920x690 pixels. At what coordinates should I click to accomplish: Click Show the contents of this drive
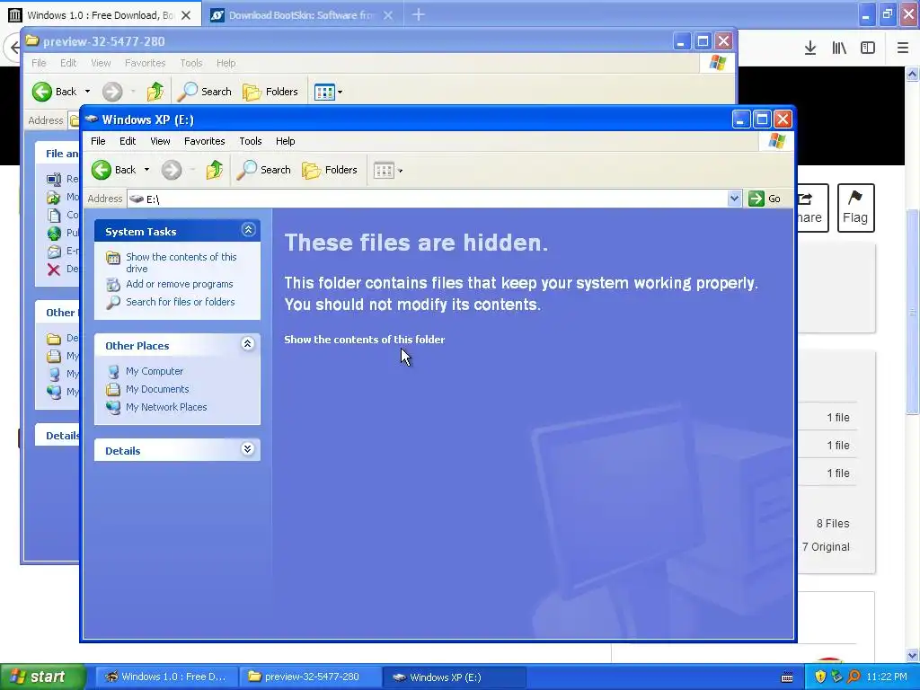(181, 262)
